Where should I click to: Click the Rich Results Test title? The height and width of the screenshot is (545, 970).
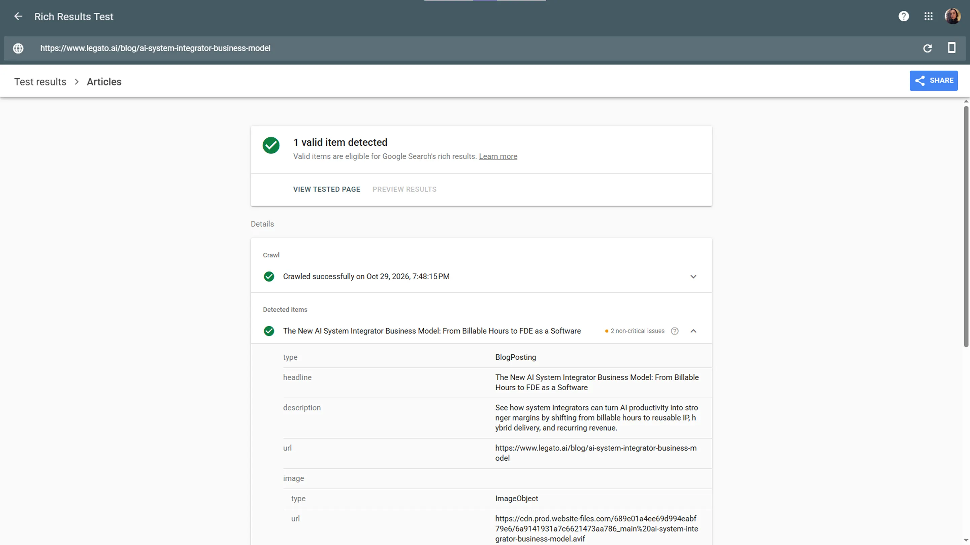(x=73, y=16)
